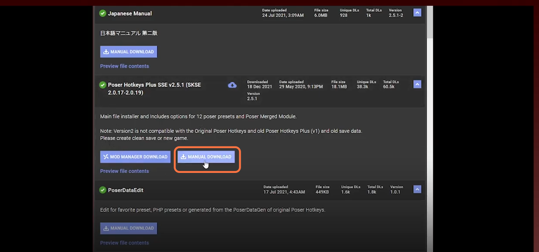The width and height of the screenshot is (539, 252).
Task: Open Preview file contents for Japanese Manual
Action: (125, 66)
